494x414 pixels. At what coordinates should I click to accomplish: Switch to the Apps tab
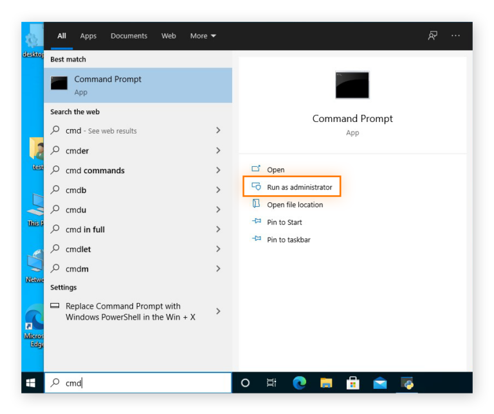point(88,36)
